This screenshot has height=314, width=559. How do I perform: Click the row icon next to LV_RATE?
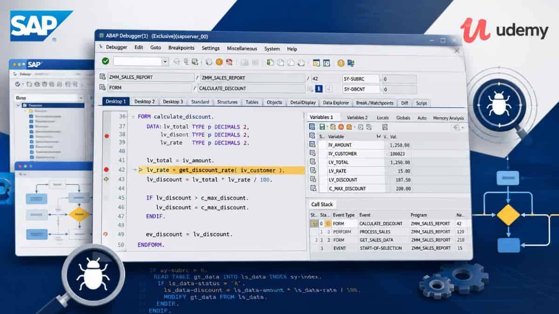313,171
